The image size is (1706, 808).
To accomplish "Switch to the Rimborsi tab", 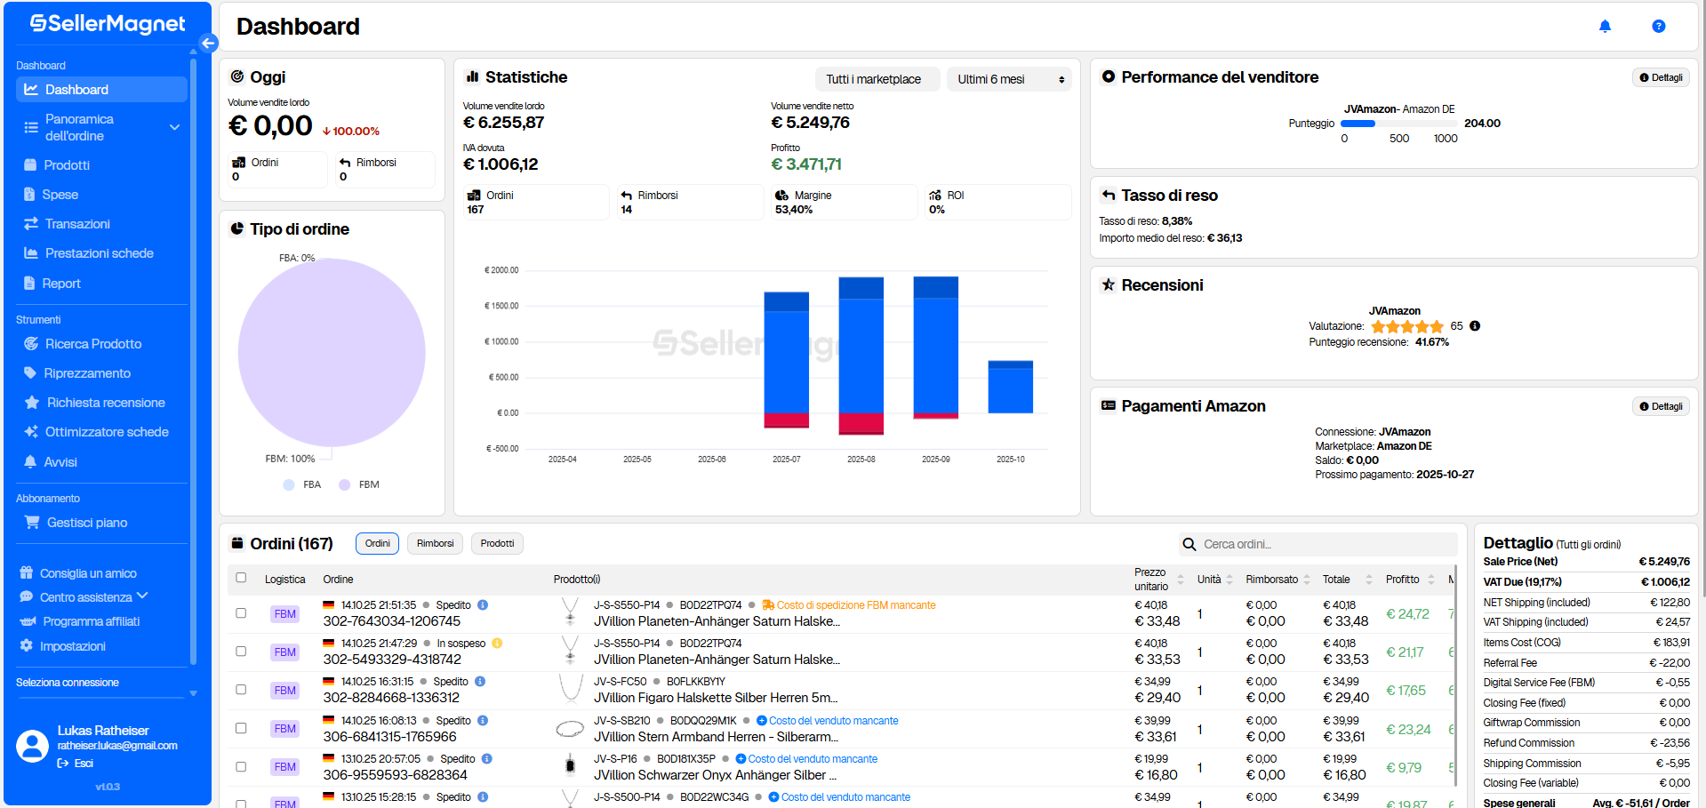I will click(x=435, y=543).
